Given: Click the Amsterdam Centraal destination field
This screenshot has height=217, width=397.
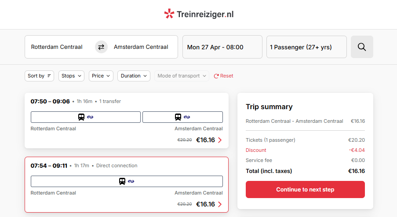Looking at the screenshot, I should [141, 47].
